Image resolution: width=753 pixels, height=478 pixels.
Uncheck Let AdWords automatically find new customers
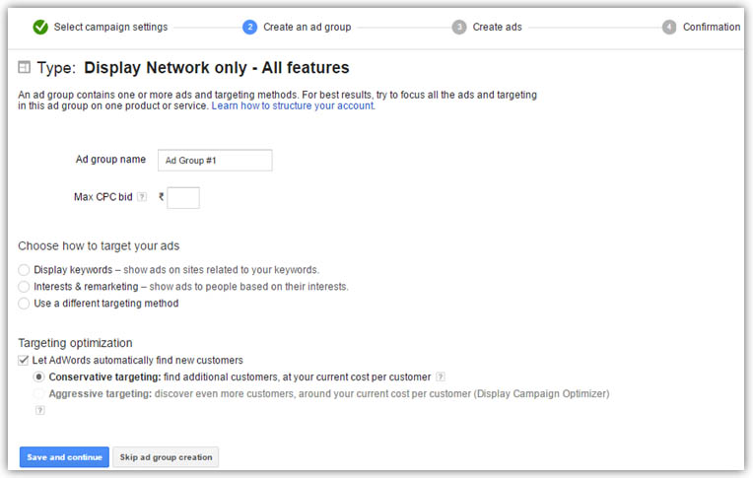pos(23,361)
